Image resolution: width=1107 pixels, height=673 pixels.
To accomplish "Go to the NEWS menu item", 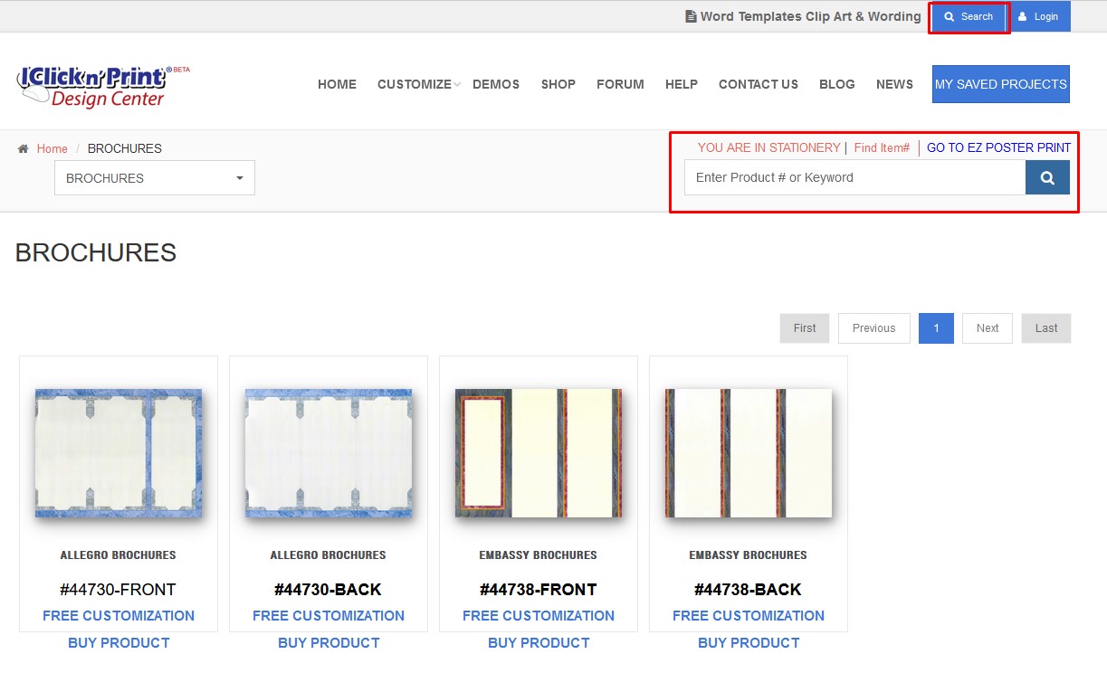I will coord(894,84).
